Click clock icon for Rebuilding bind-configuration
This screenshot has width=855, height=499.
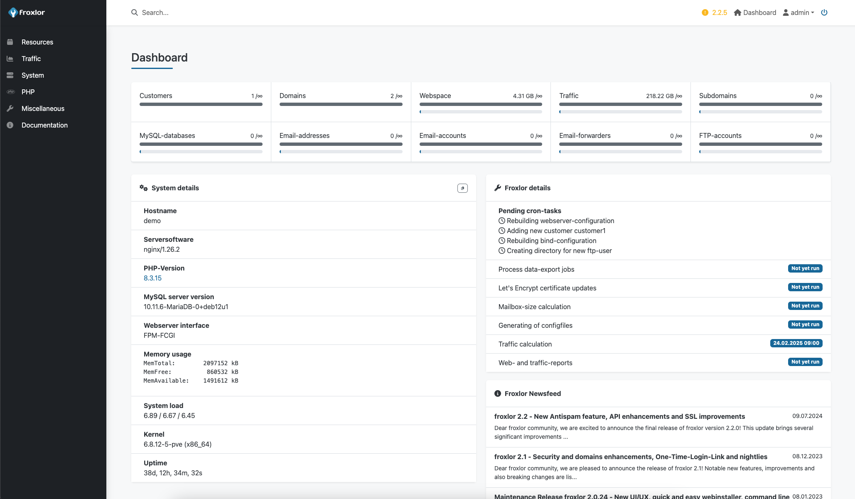(502, 241)
